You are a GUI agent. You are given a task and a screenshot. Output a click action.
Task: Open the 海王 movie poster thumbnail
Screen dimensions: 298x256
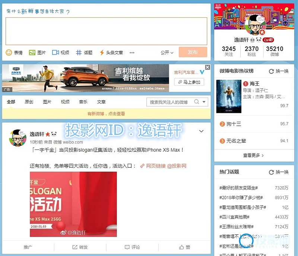229,96
